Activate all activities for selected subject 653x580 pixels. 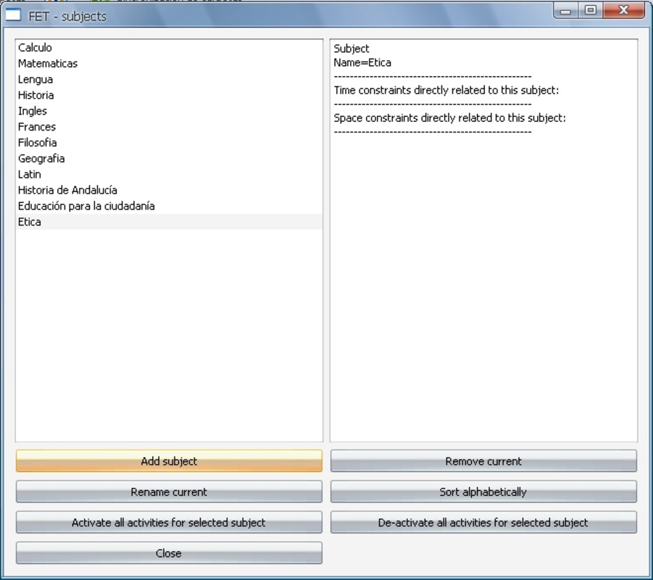click(169, 522)
